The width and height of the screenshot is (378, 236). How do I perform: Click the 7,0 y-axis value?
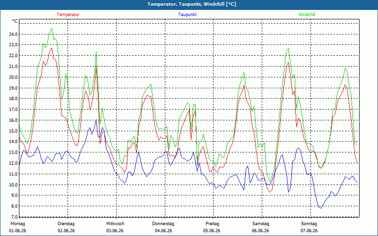tap(13, 217)
